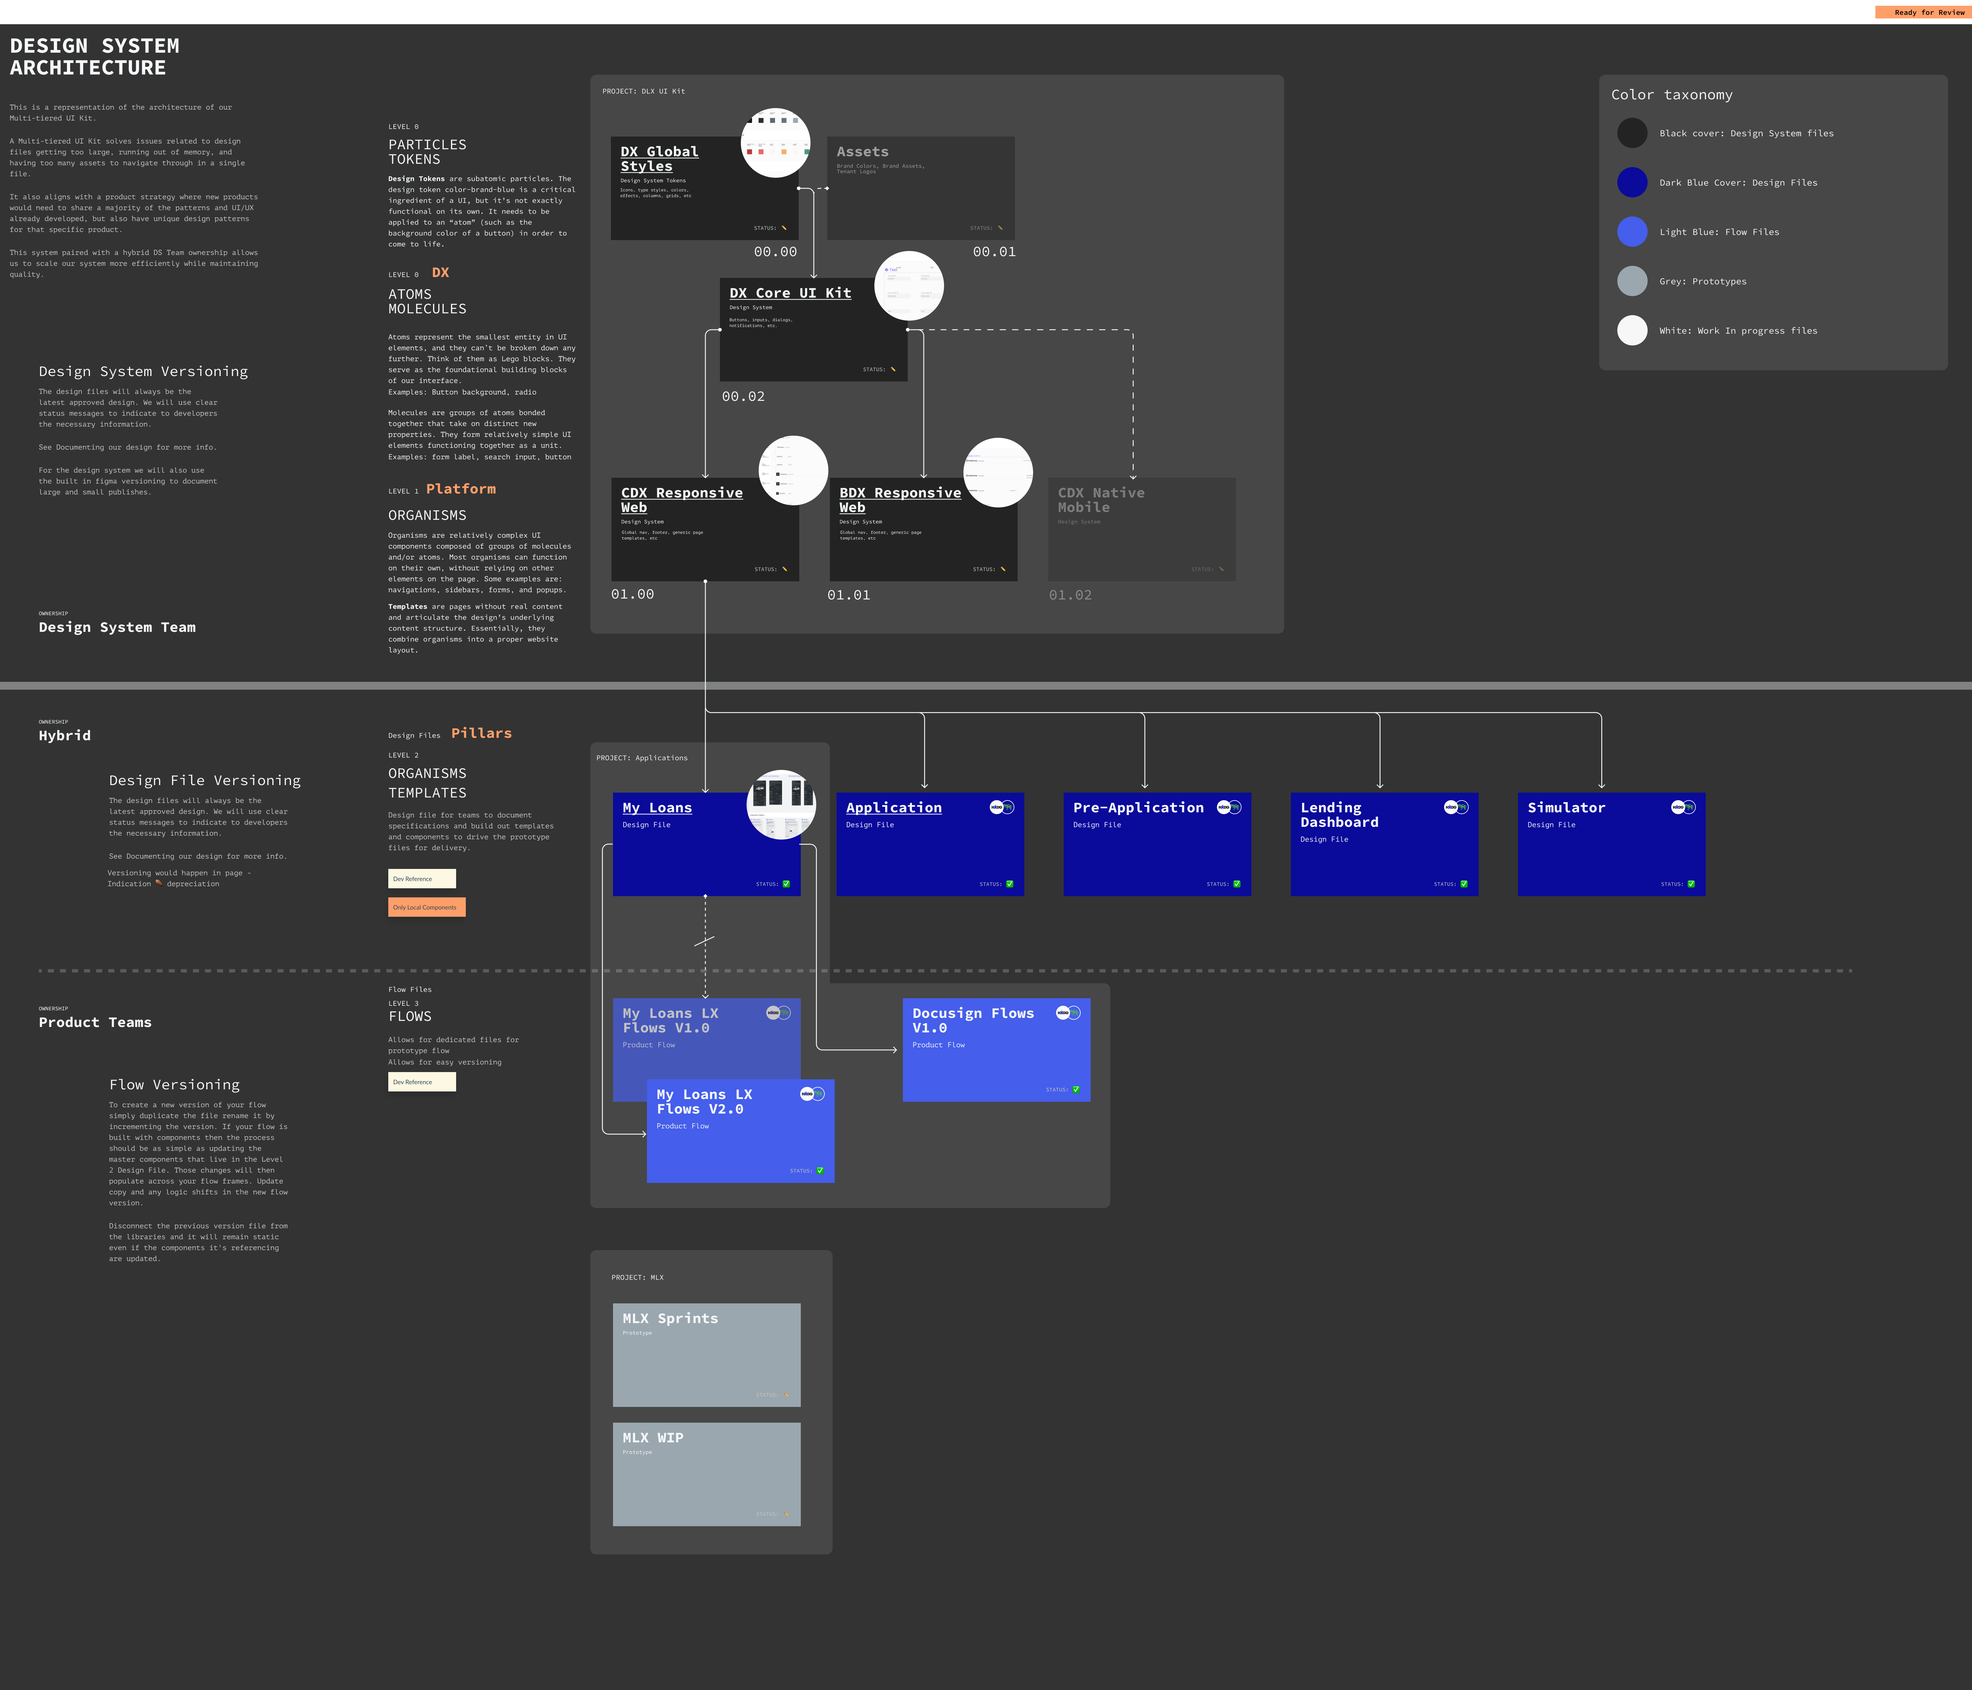Screen dimensions: 1972x1690
Task: Click the My Loans circular preview thumbnail
Action: (781, 804)
